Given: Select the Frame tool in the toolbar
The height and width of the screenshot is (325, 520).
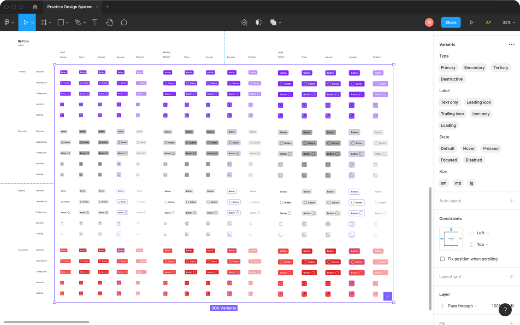Looking at the screenshot, I should click(43, 22).
